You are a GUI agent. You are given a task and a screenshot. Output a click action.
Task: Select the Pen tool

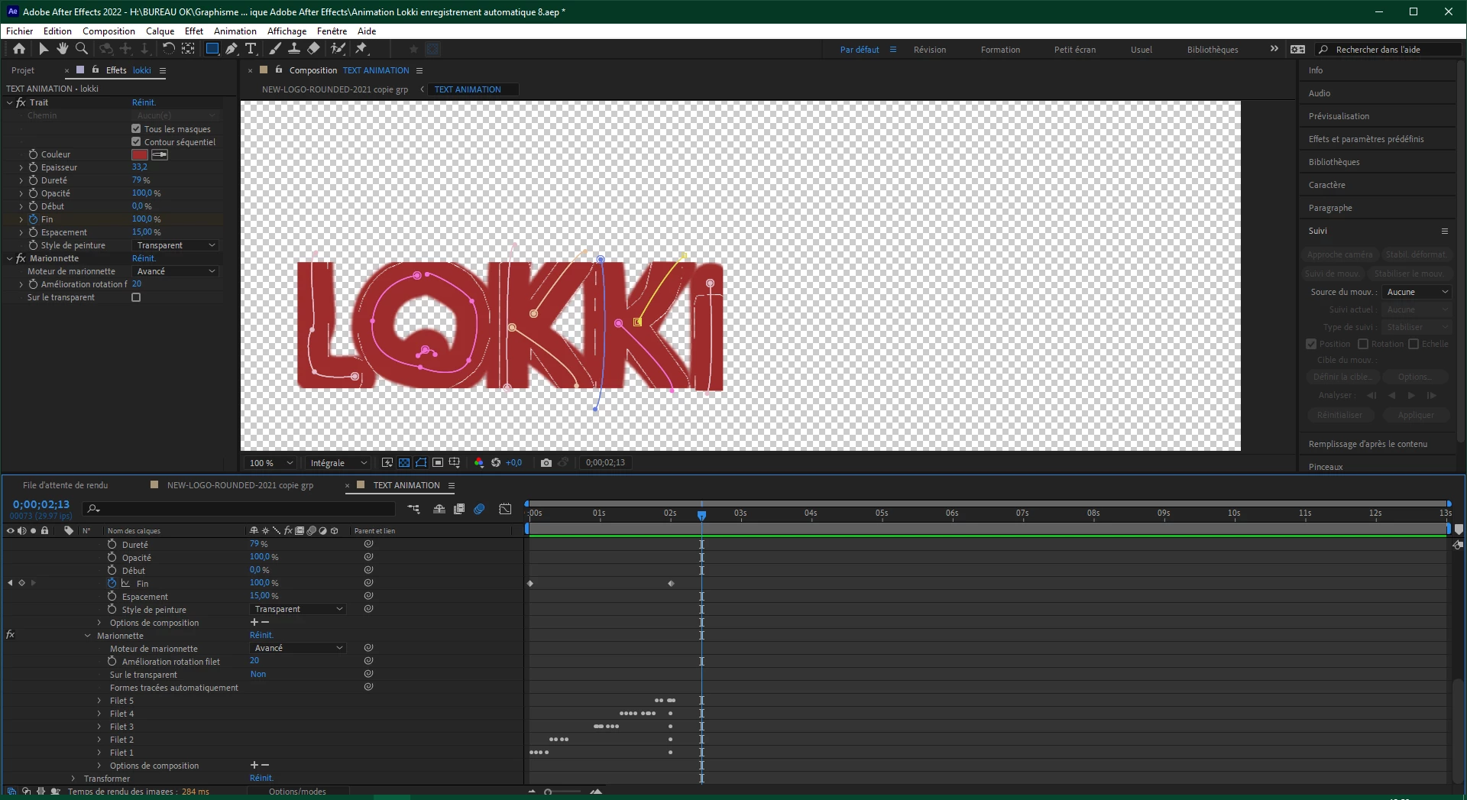click(x=232, y=49)
